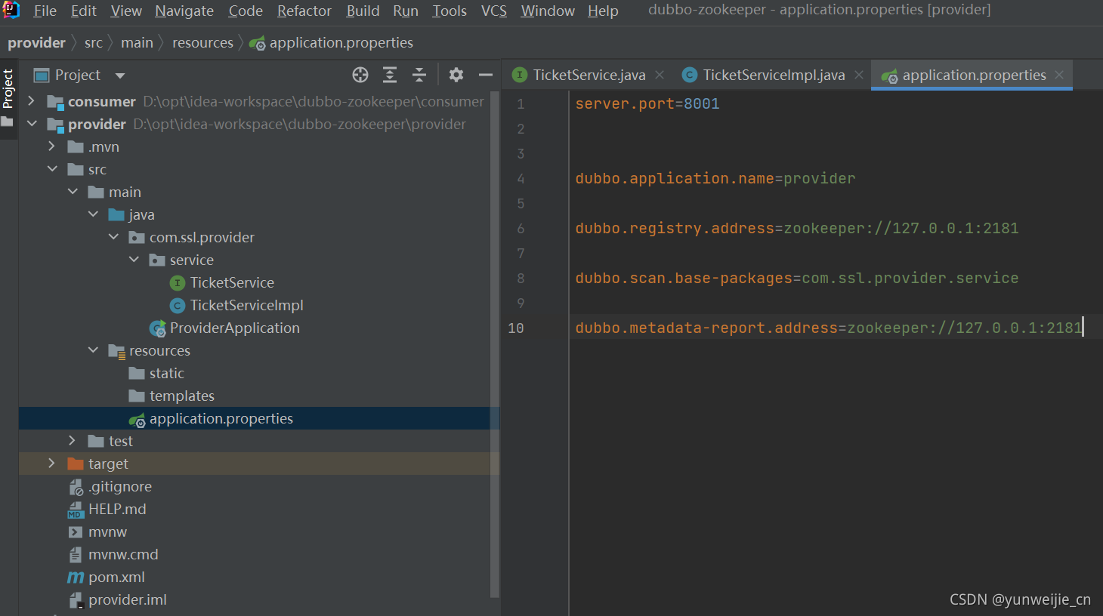Click the target folder orange icon

76,464
